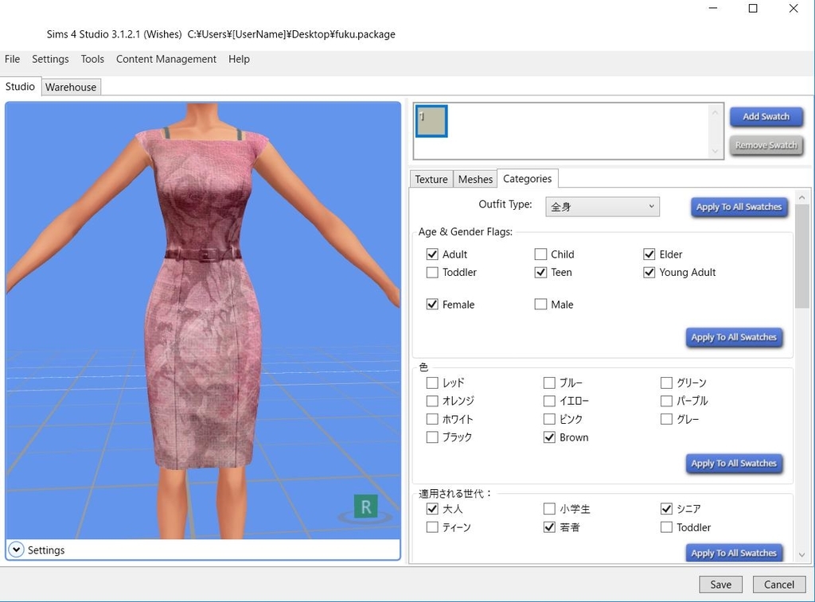The image size is (815, 602).
Task: Select the Categories tab
Action: coord(527,178)
